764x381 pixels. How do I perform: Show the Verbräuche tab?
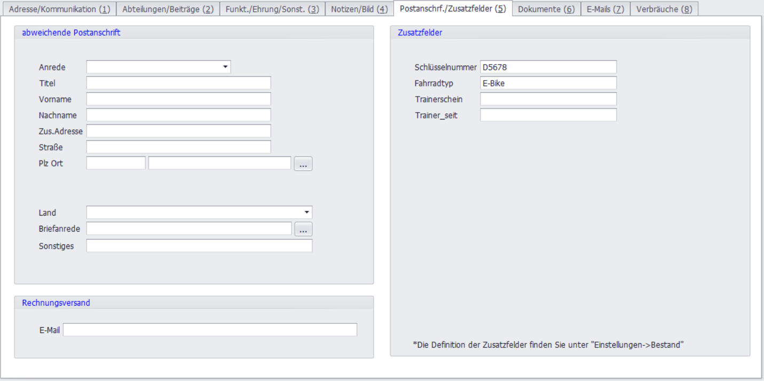click(664, 9)
